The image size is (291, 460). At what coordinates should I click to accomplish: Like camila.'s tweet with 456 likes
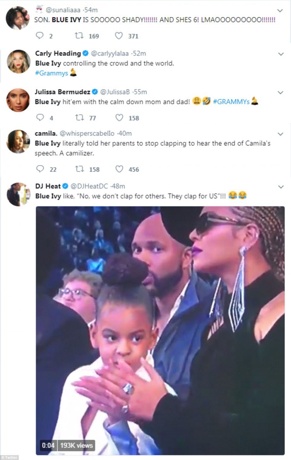119,169
